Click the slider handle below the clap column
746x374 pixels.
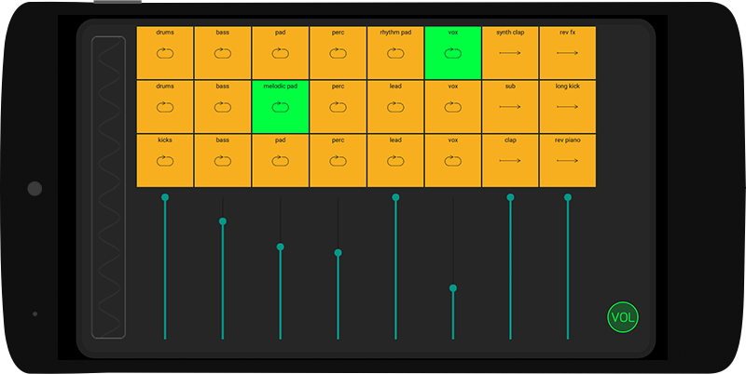(510, 197)
